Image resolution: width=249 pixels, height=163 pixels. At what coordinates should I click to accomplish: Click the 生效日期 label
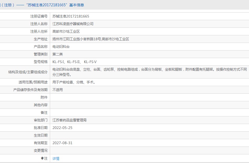click(41, 136)
